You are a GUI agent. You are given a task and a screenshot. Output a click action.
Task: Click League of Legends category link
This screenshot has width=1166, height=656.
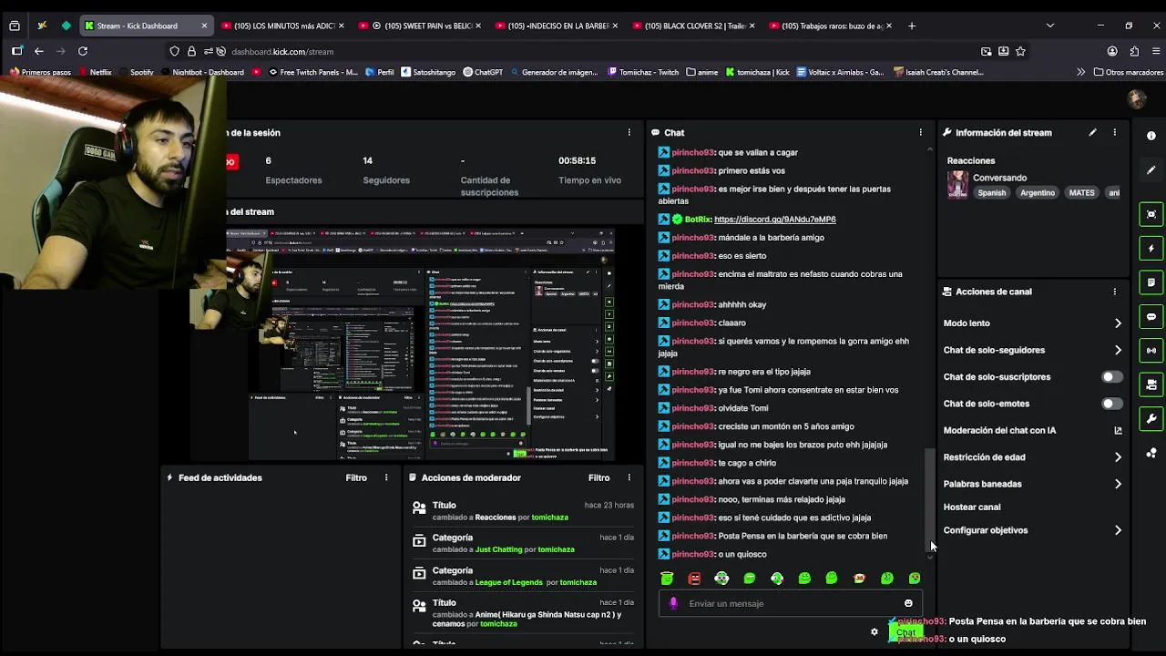click(x=509, y=582)
